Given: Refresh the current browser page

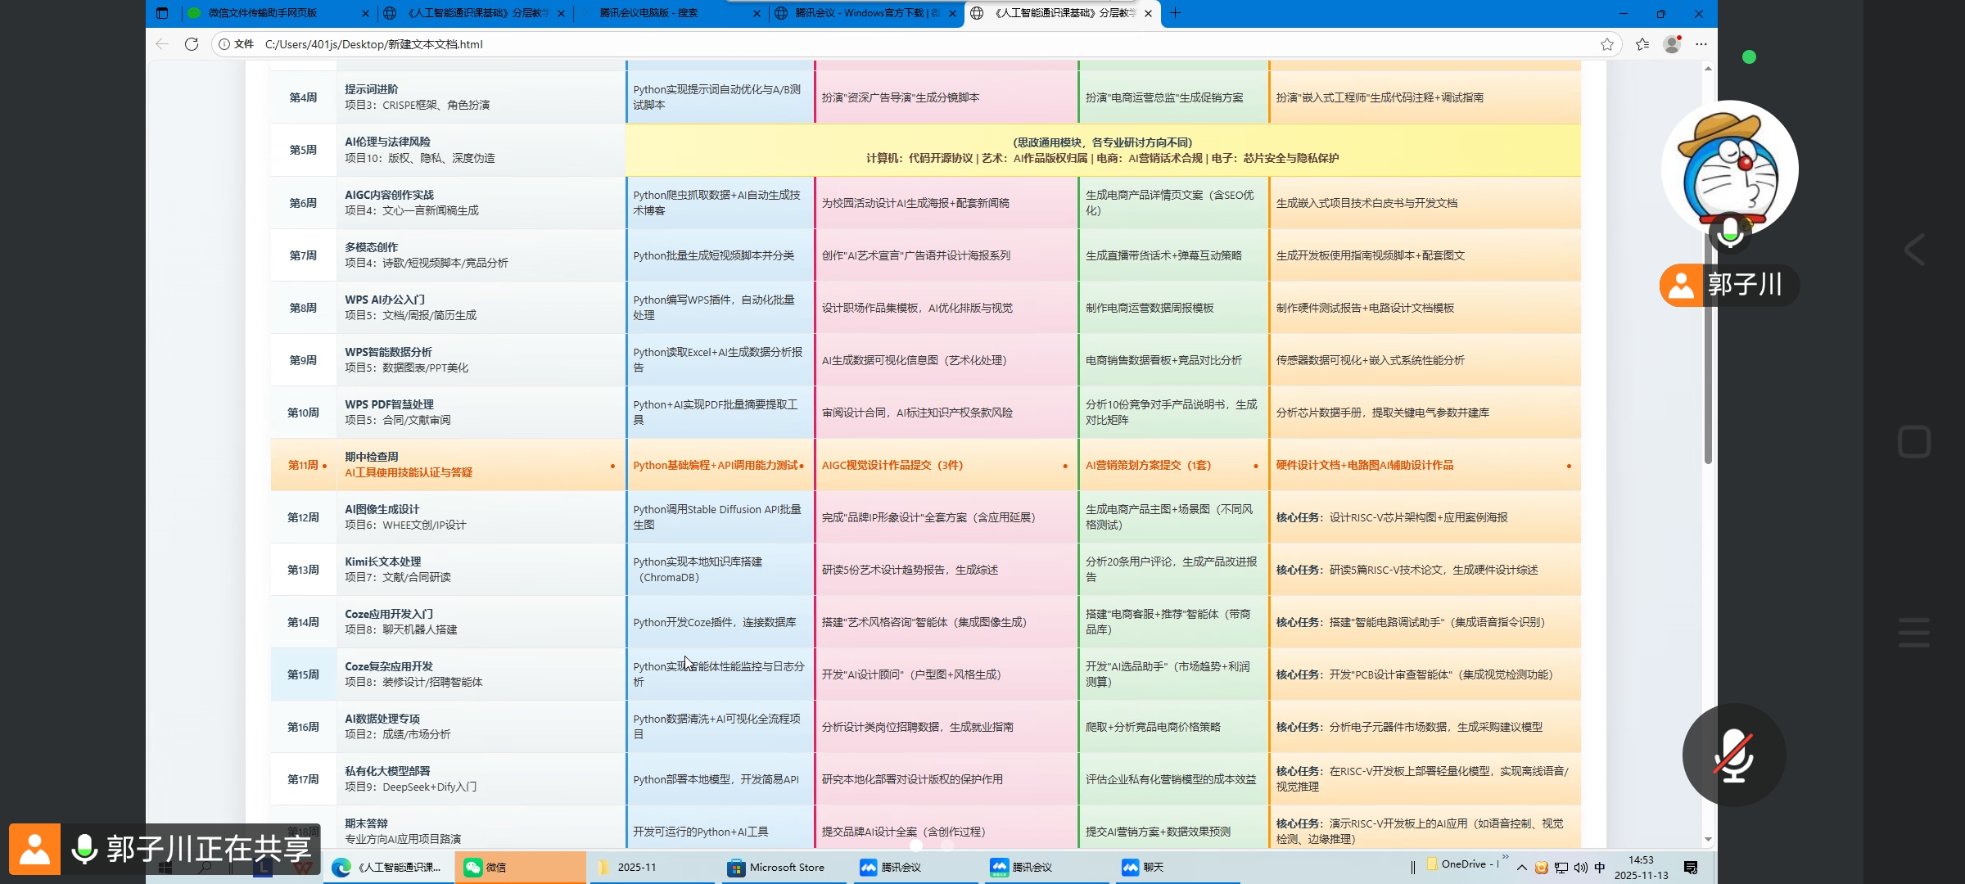Looking at the screenshot, I should 192,44.
